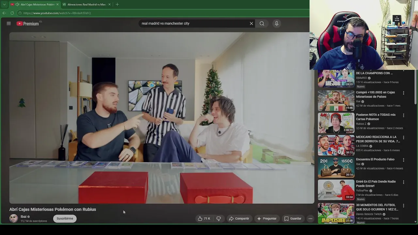Click the video player to pause
418x235 pixels.
click(x=162, y=118)
